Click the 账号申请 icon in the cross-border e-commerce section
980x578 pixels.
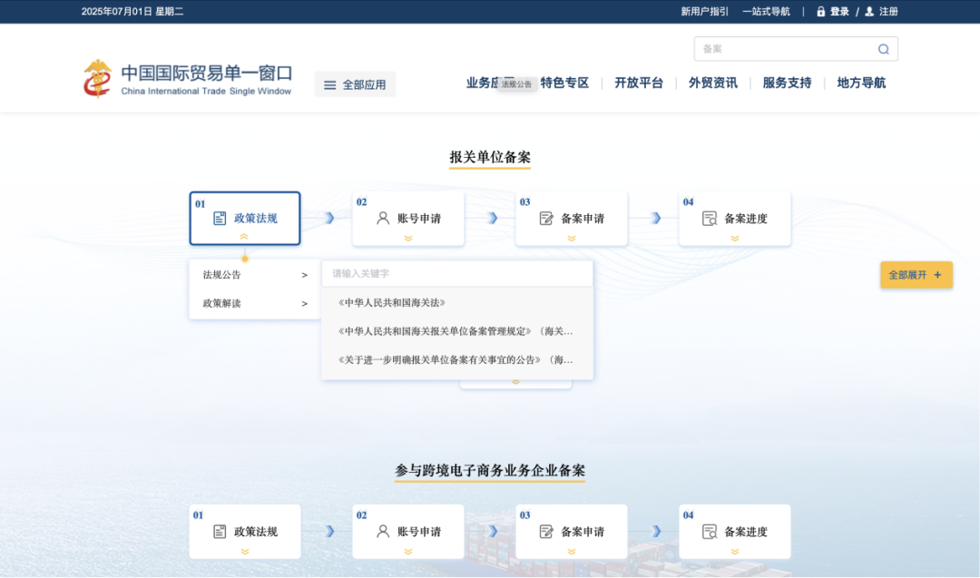tap(382, 531)
